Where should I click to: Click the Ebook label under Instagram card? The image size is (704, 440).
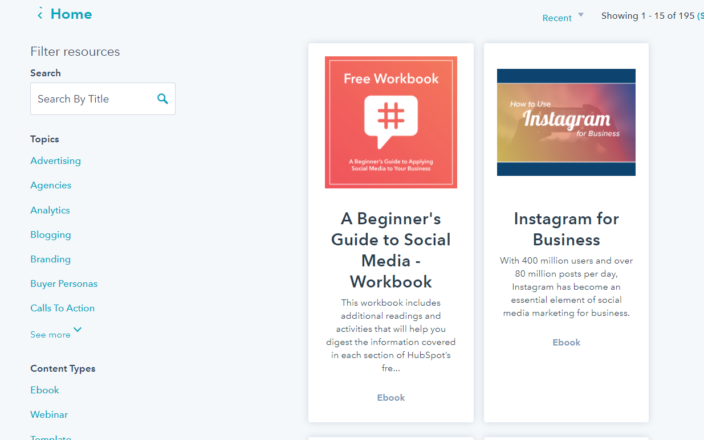[x=567, y=342]
